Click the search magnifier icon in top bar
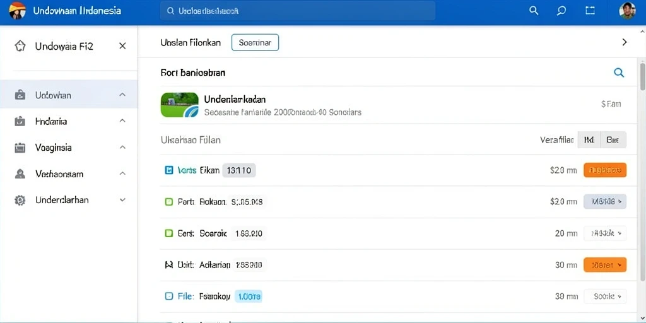 point(534,11)
